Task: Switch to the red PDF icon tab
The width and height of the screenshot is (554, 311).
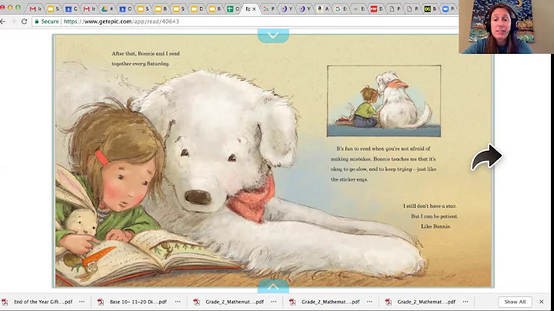Action: tap(376, 8)
